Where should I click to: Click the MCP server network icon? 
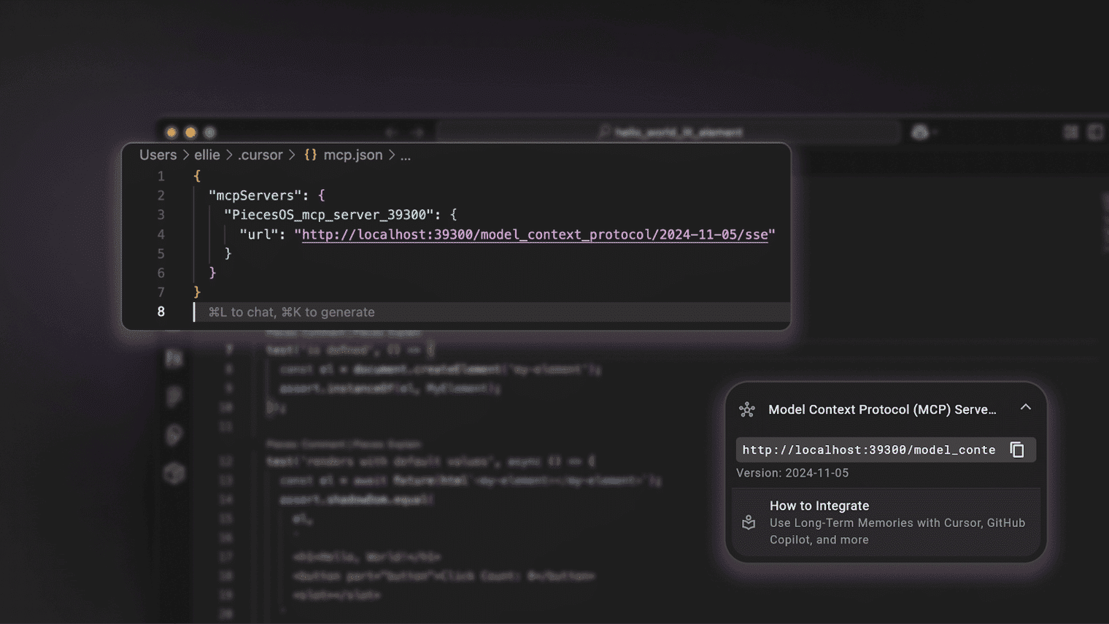coord(747,409)
